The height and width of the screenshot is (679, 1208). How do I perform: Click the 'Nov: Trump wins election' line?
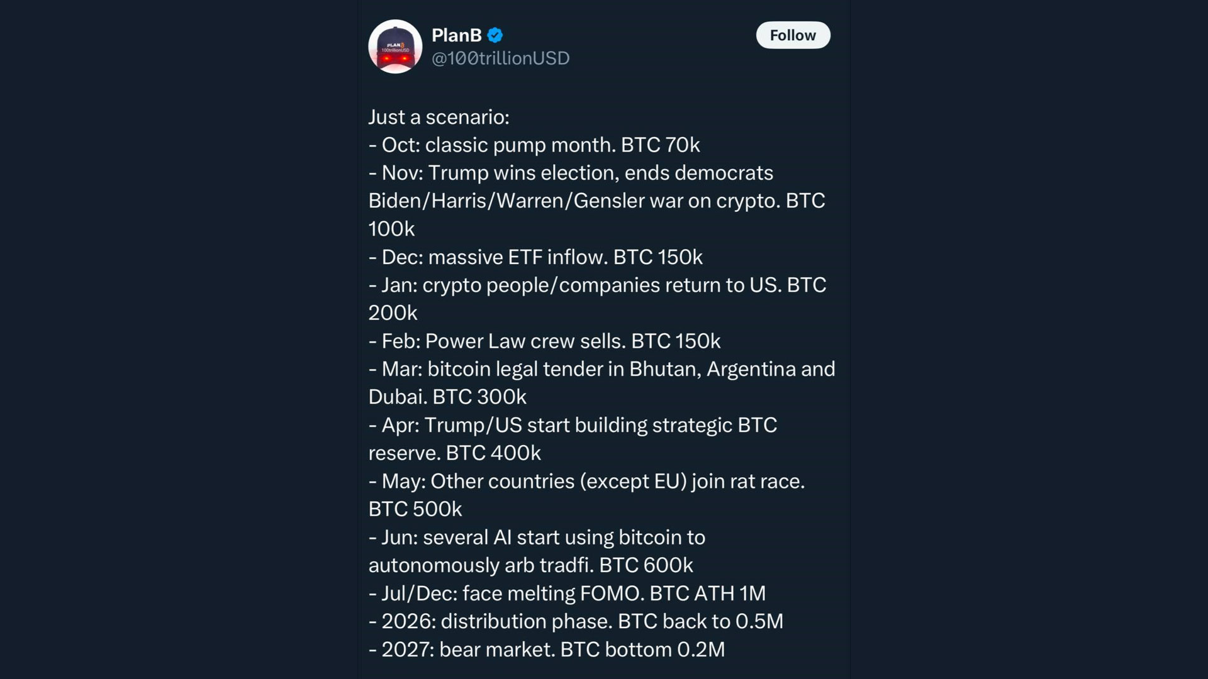(570, 173)
